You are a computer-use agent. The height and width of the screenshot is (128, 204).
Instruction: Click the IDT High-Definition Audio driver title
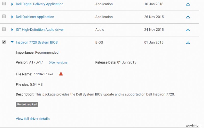[40, 30]
